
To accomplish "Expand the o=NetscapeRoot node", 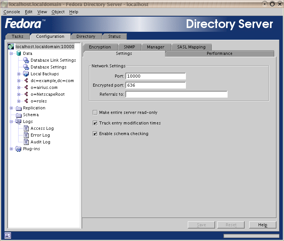I will [19, 95].
